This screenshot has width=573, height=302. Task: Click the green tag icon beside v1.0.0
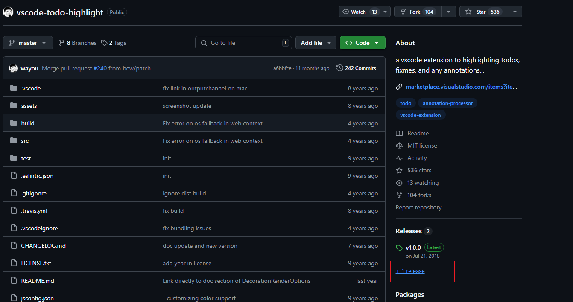click(x=399, y=248)
